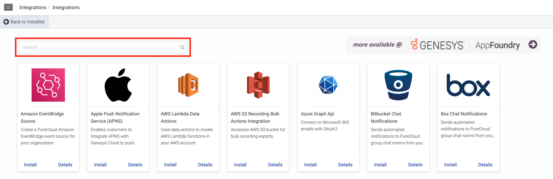
Task: View Details for AWS Lambda Data Actions
Action: point(205,165)
